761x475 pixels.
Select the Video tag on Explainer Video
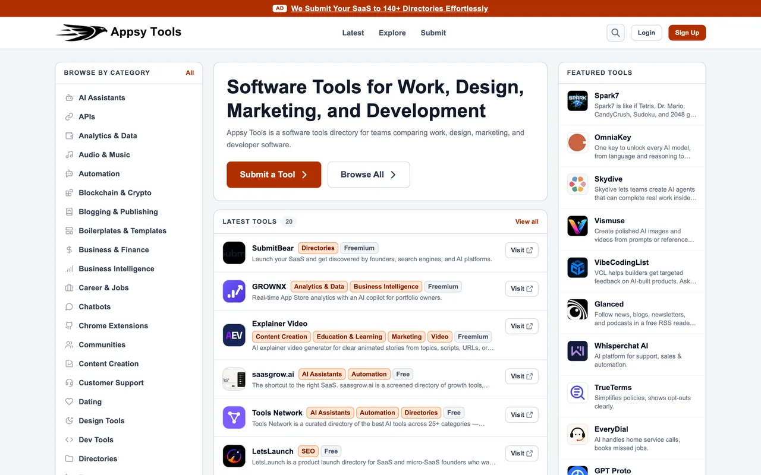click(x=440, y=337)
